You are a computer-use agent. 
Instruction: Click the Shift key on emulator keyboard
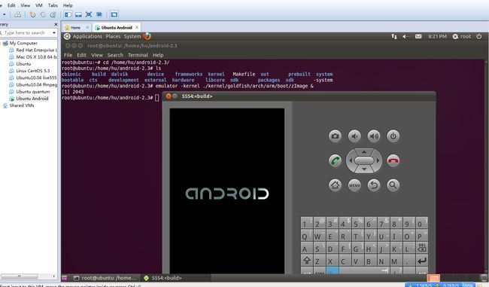point(307,260)
